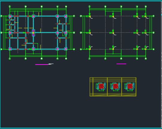Viewport: 162px width, 129px height.
Task: Click magenta title underline beneath the right plan
Action: tap(121, 64)
